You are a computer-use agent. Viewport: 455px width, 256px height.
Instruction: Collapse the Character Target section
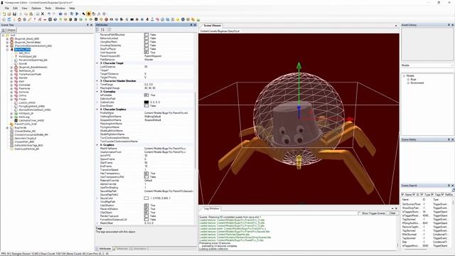tap(97, 63)
